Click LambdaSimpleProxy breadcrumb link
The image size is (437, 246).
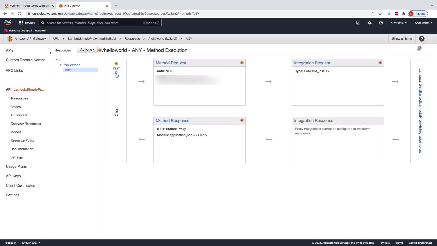click(92, 39)
